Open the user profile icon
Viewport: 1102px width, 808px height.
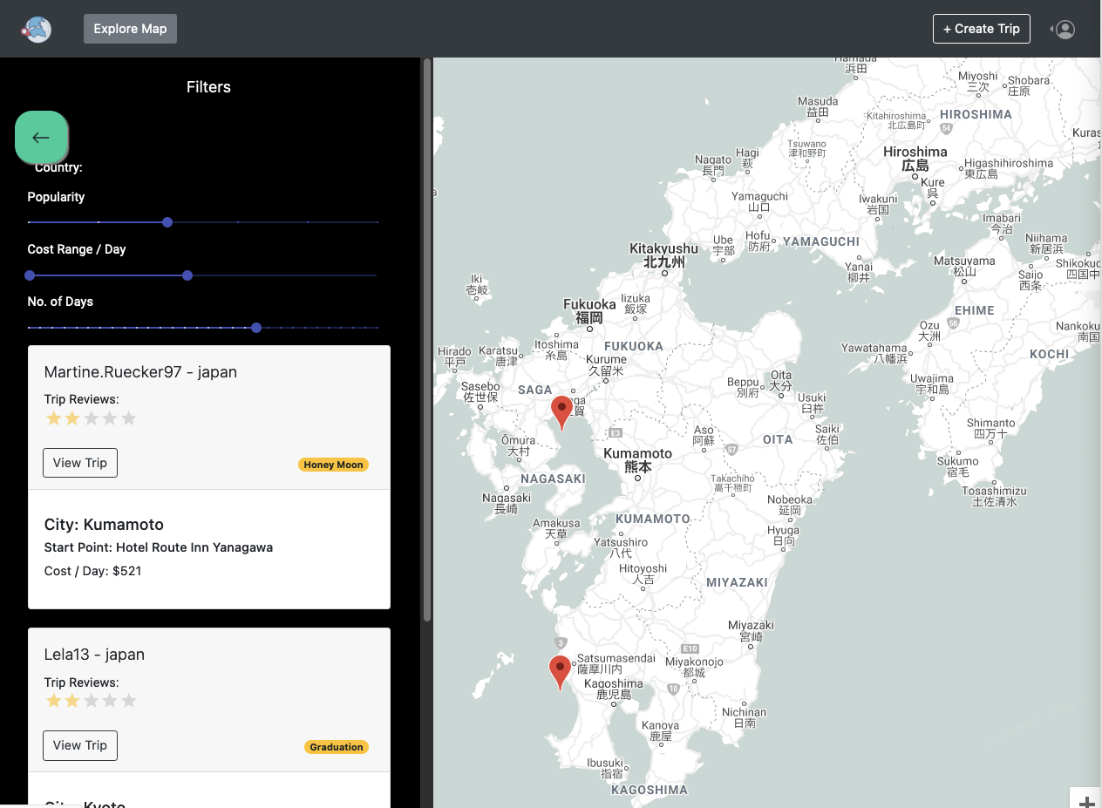point(1065,29)
